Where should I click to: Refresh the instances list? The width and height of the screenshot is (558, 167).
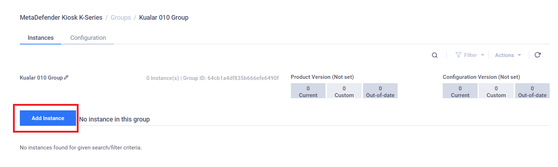537,55
